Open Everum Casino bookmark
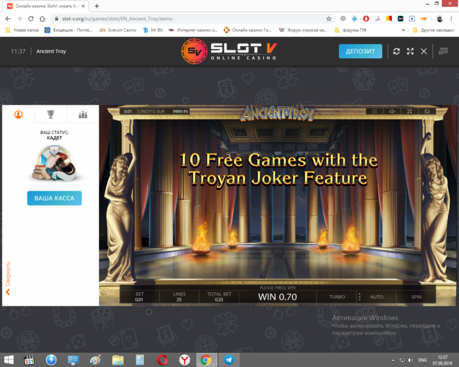 [118, 30]
